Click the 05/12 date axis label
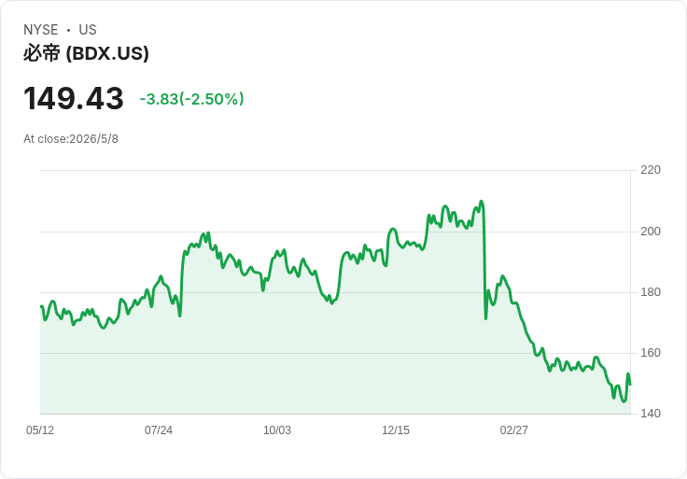Screen dimensions: 687x479 [40, 430]
